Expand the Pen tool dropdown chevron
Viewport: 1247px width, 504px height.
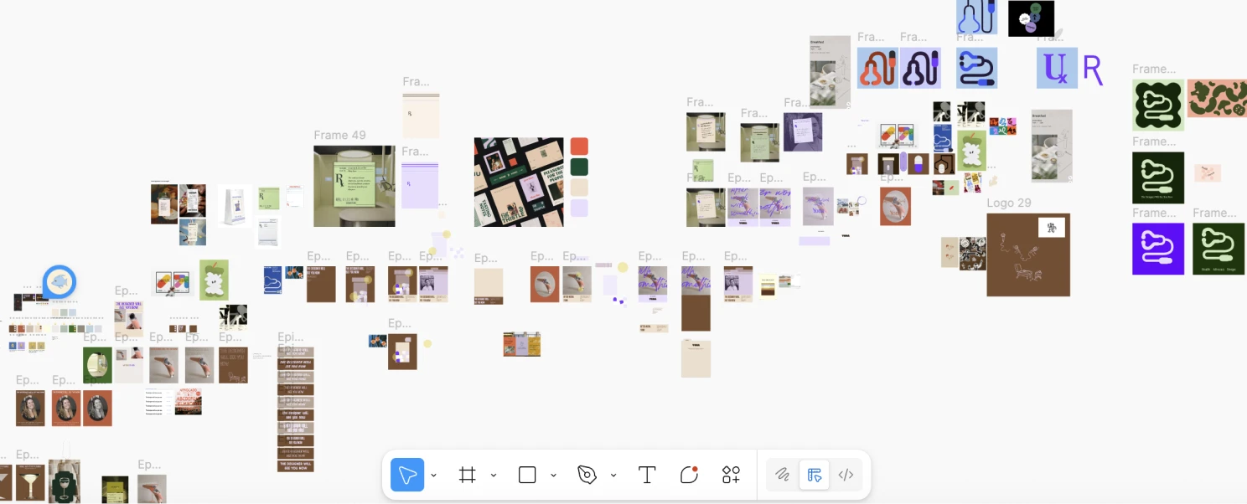[613, 475]
